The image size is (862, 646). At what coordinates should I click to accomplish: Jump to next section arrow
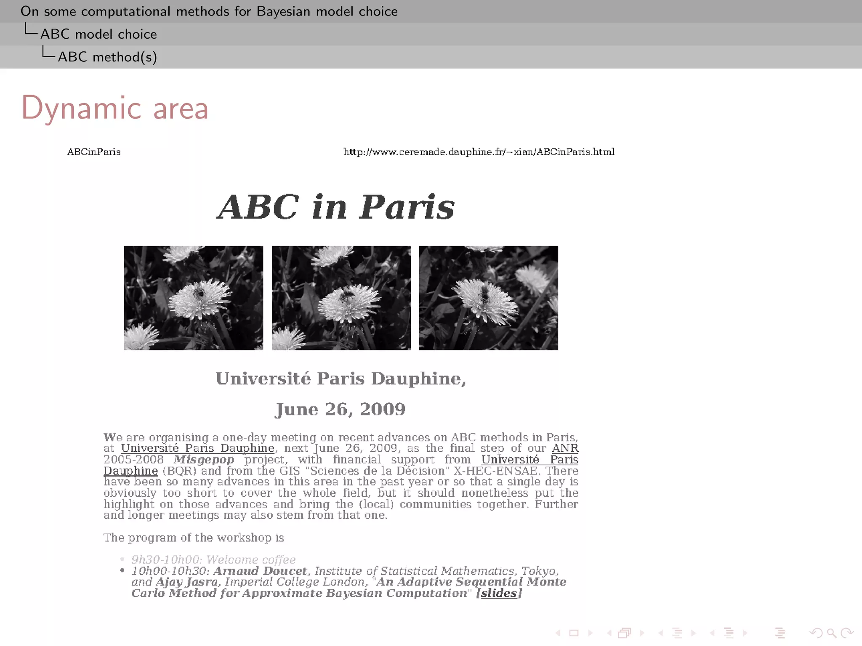(x=745, y=633)
